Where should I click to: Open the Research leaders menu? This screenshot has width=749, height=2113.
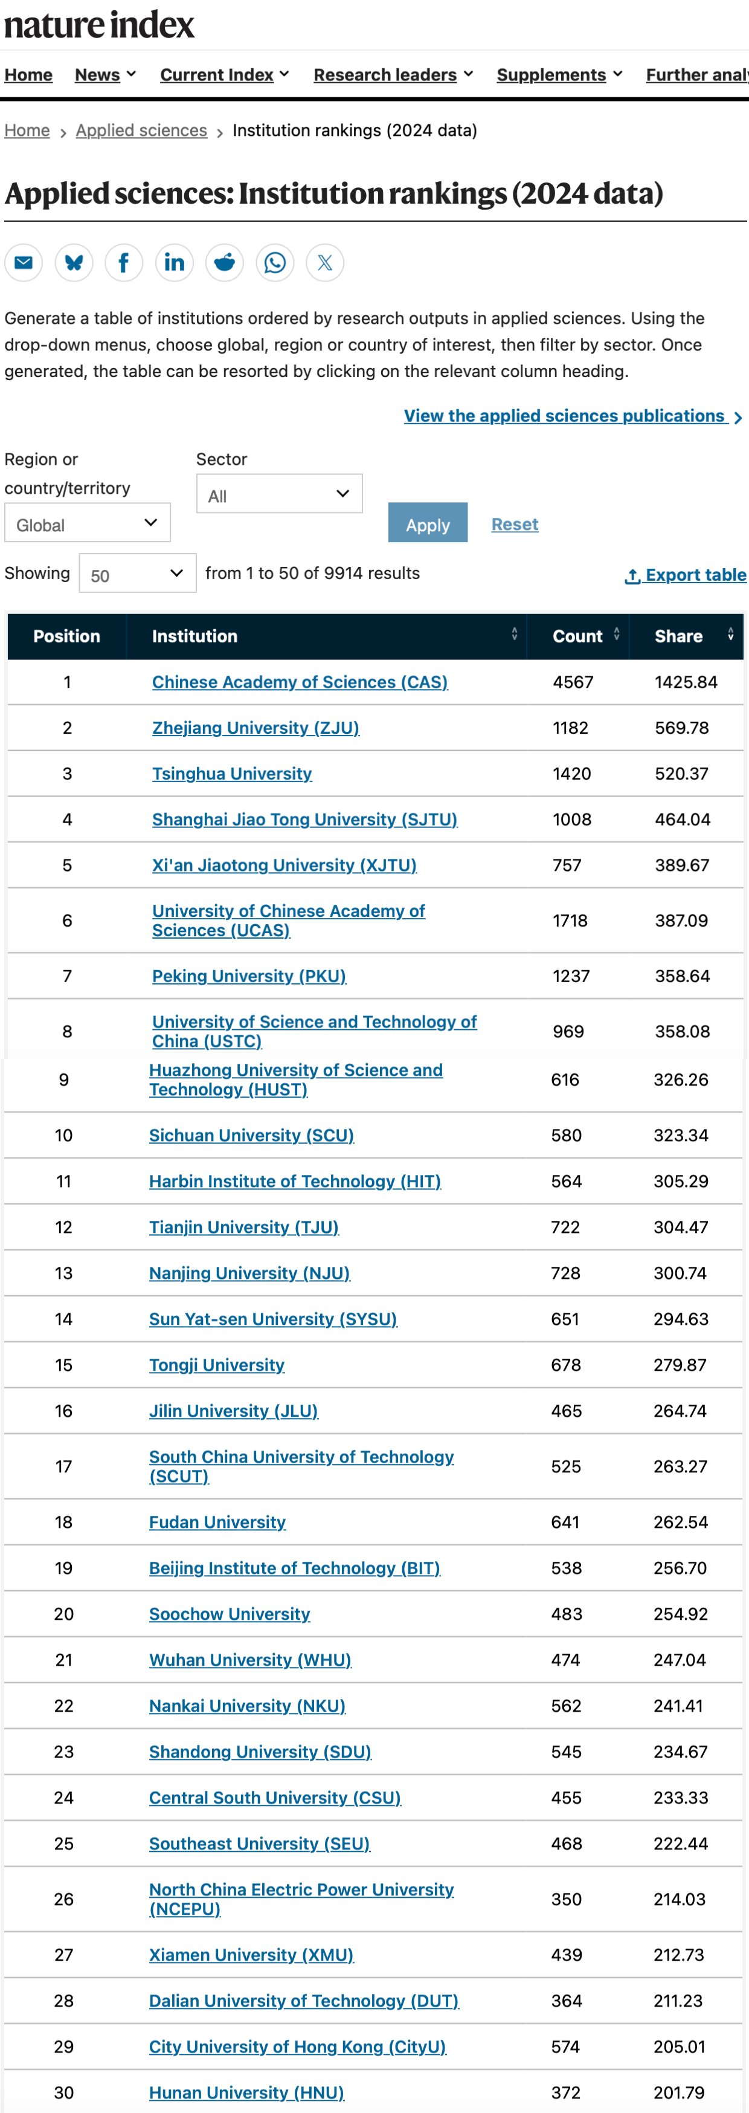point(393,75)
